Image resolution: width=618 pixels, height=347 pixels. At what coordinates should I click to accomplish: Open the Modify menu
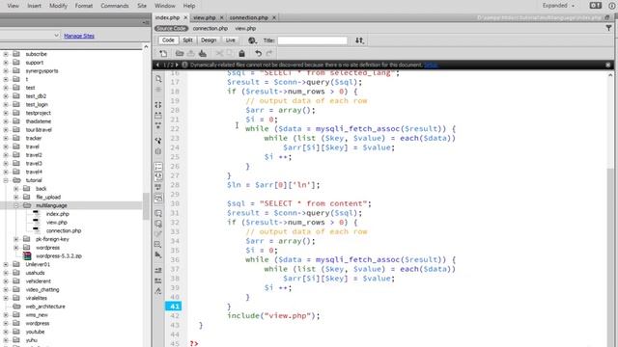[58, 6]
